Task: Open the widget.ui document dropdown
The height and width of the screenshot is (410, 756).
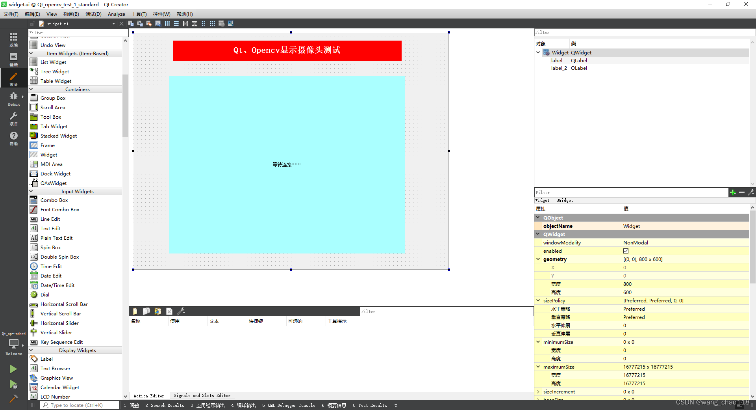Action: click(x=113, y=24)
